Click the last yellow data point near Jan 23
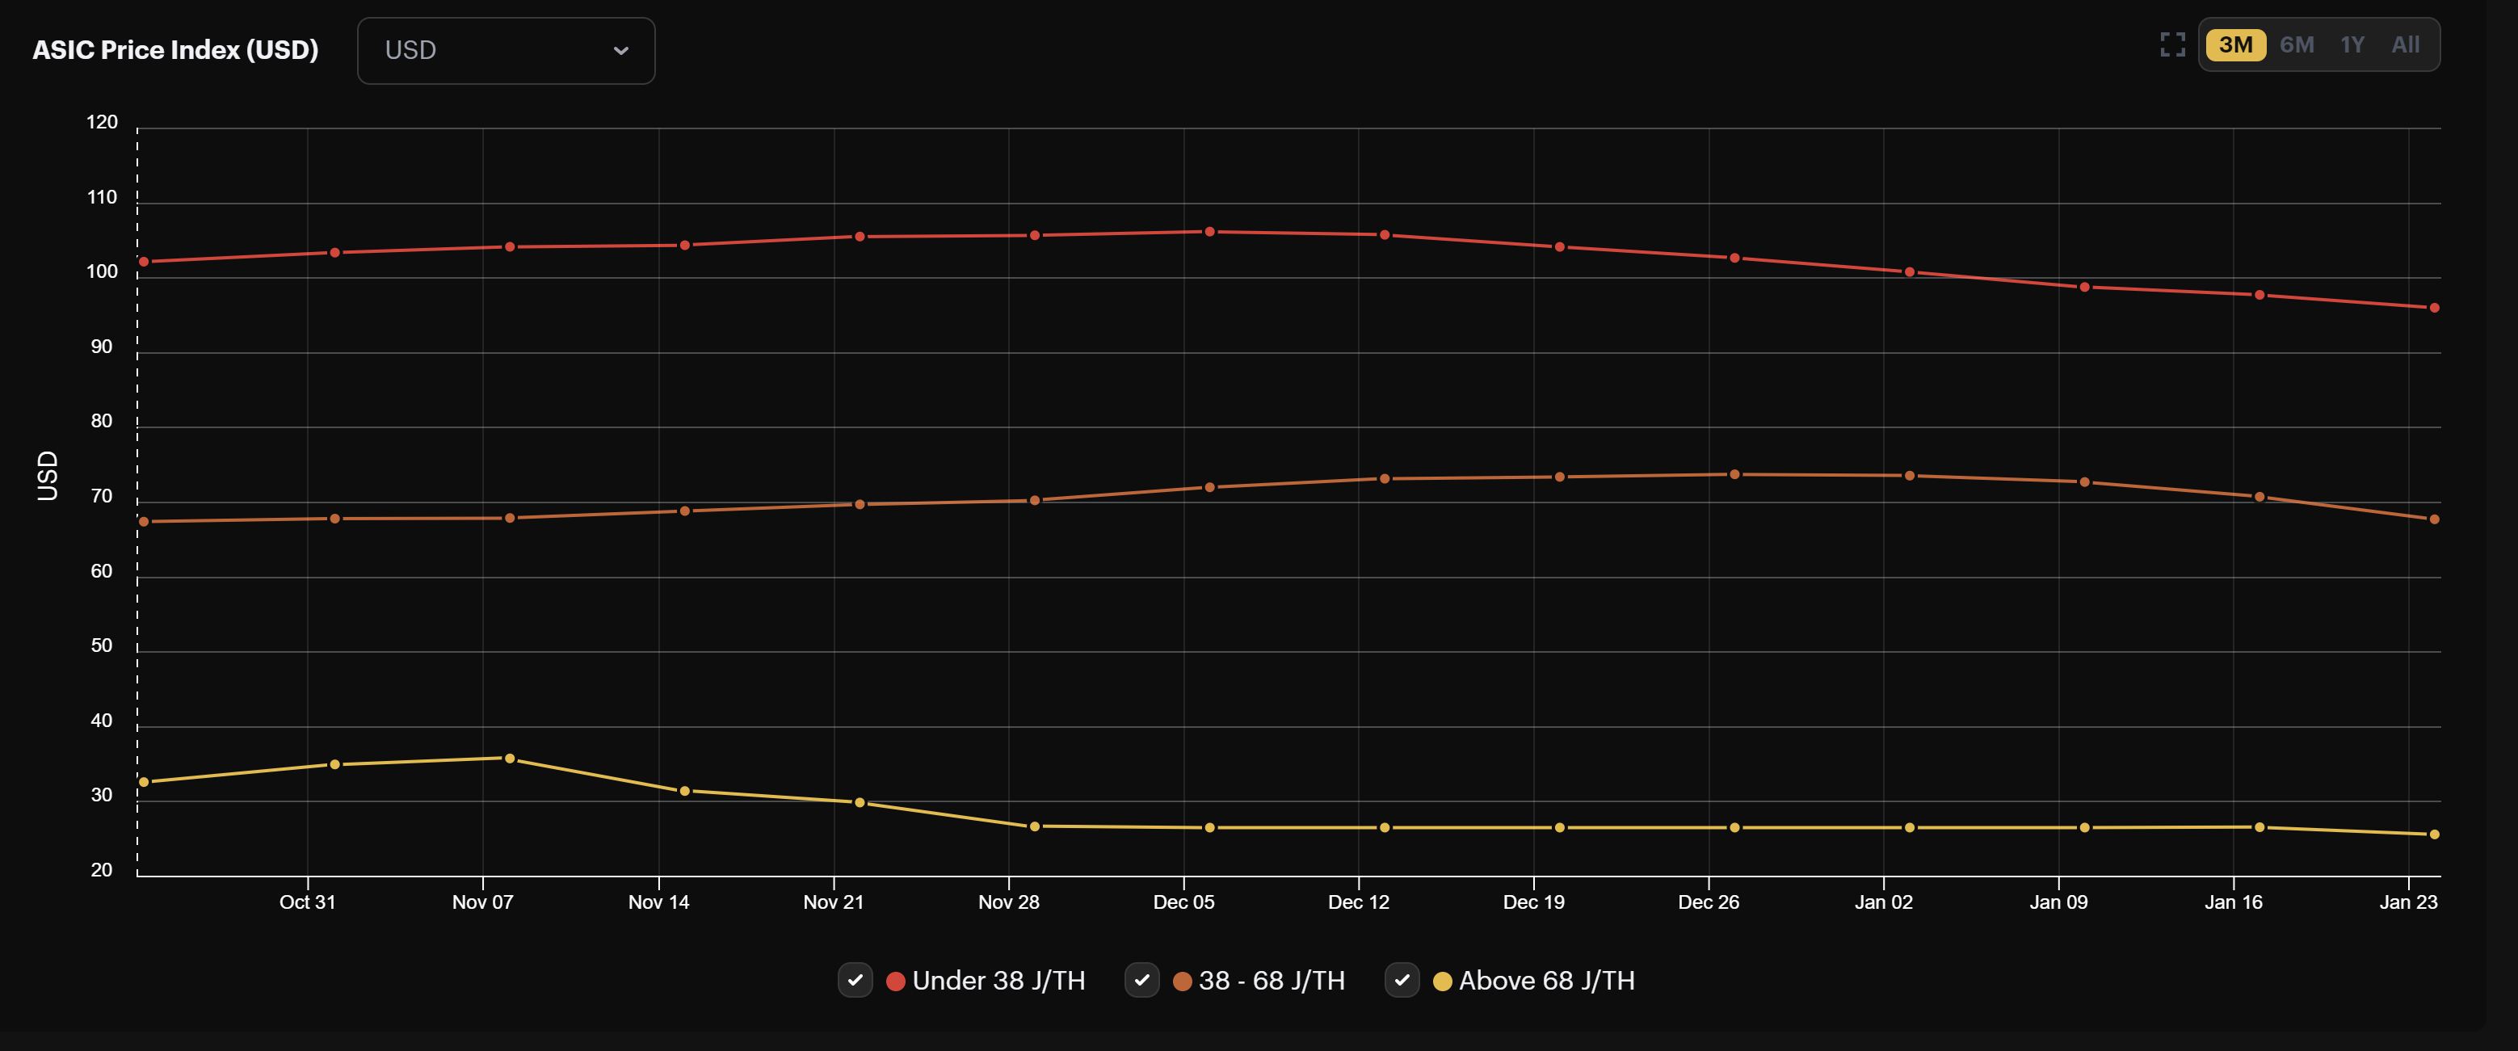2518x1051 pixels. coord(2434,834)
